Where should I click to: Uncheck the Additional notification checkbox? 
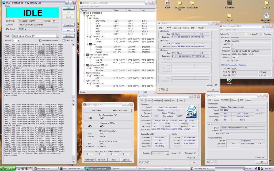[40, 40]
